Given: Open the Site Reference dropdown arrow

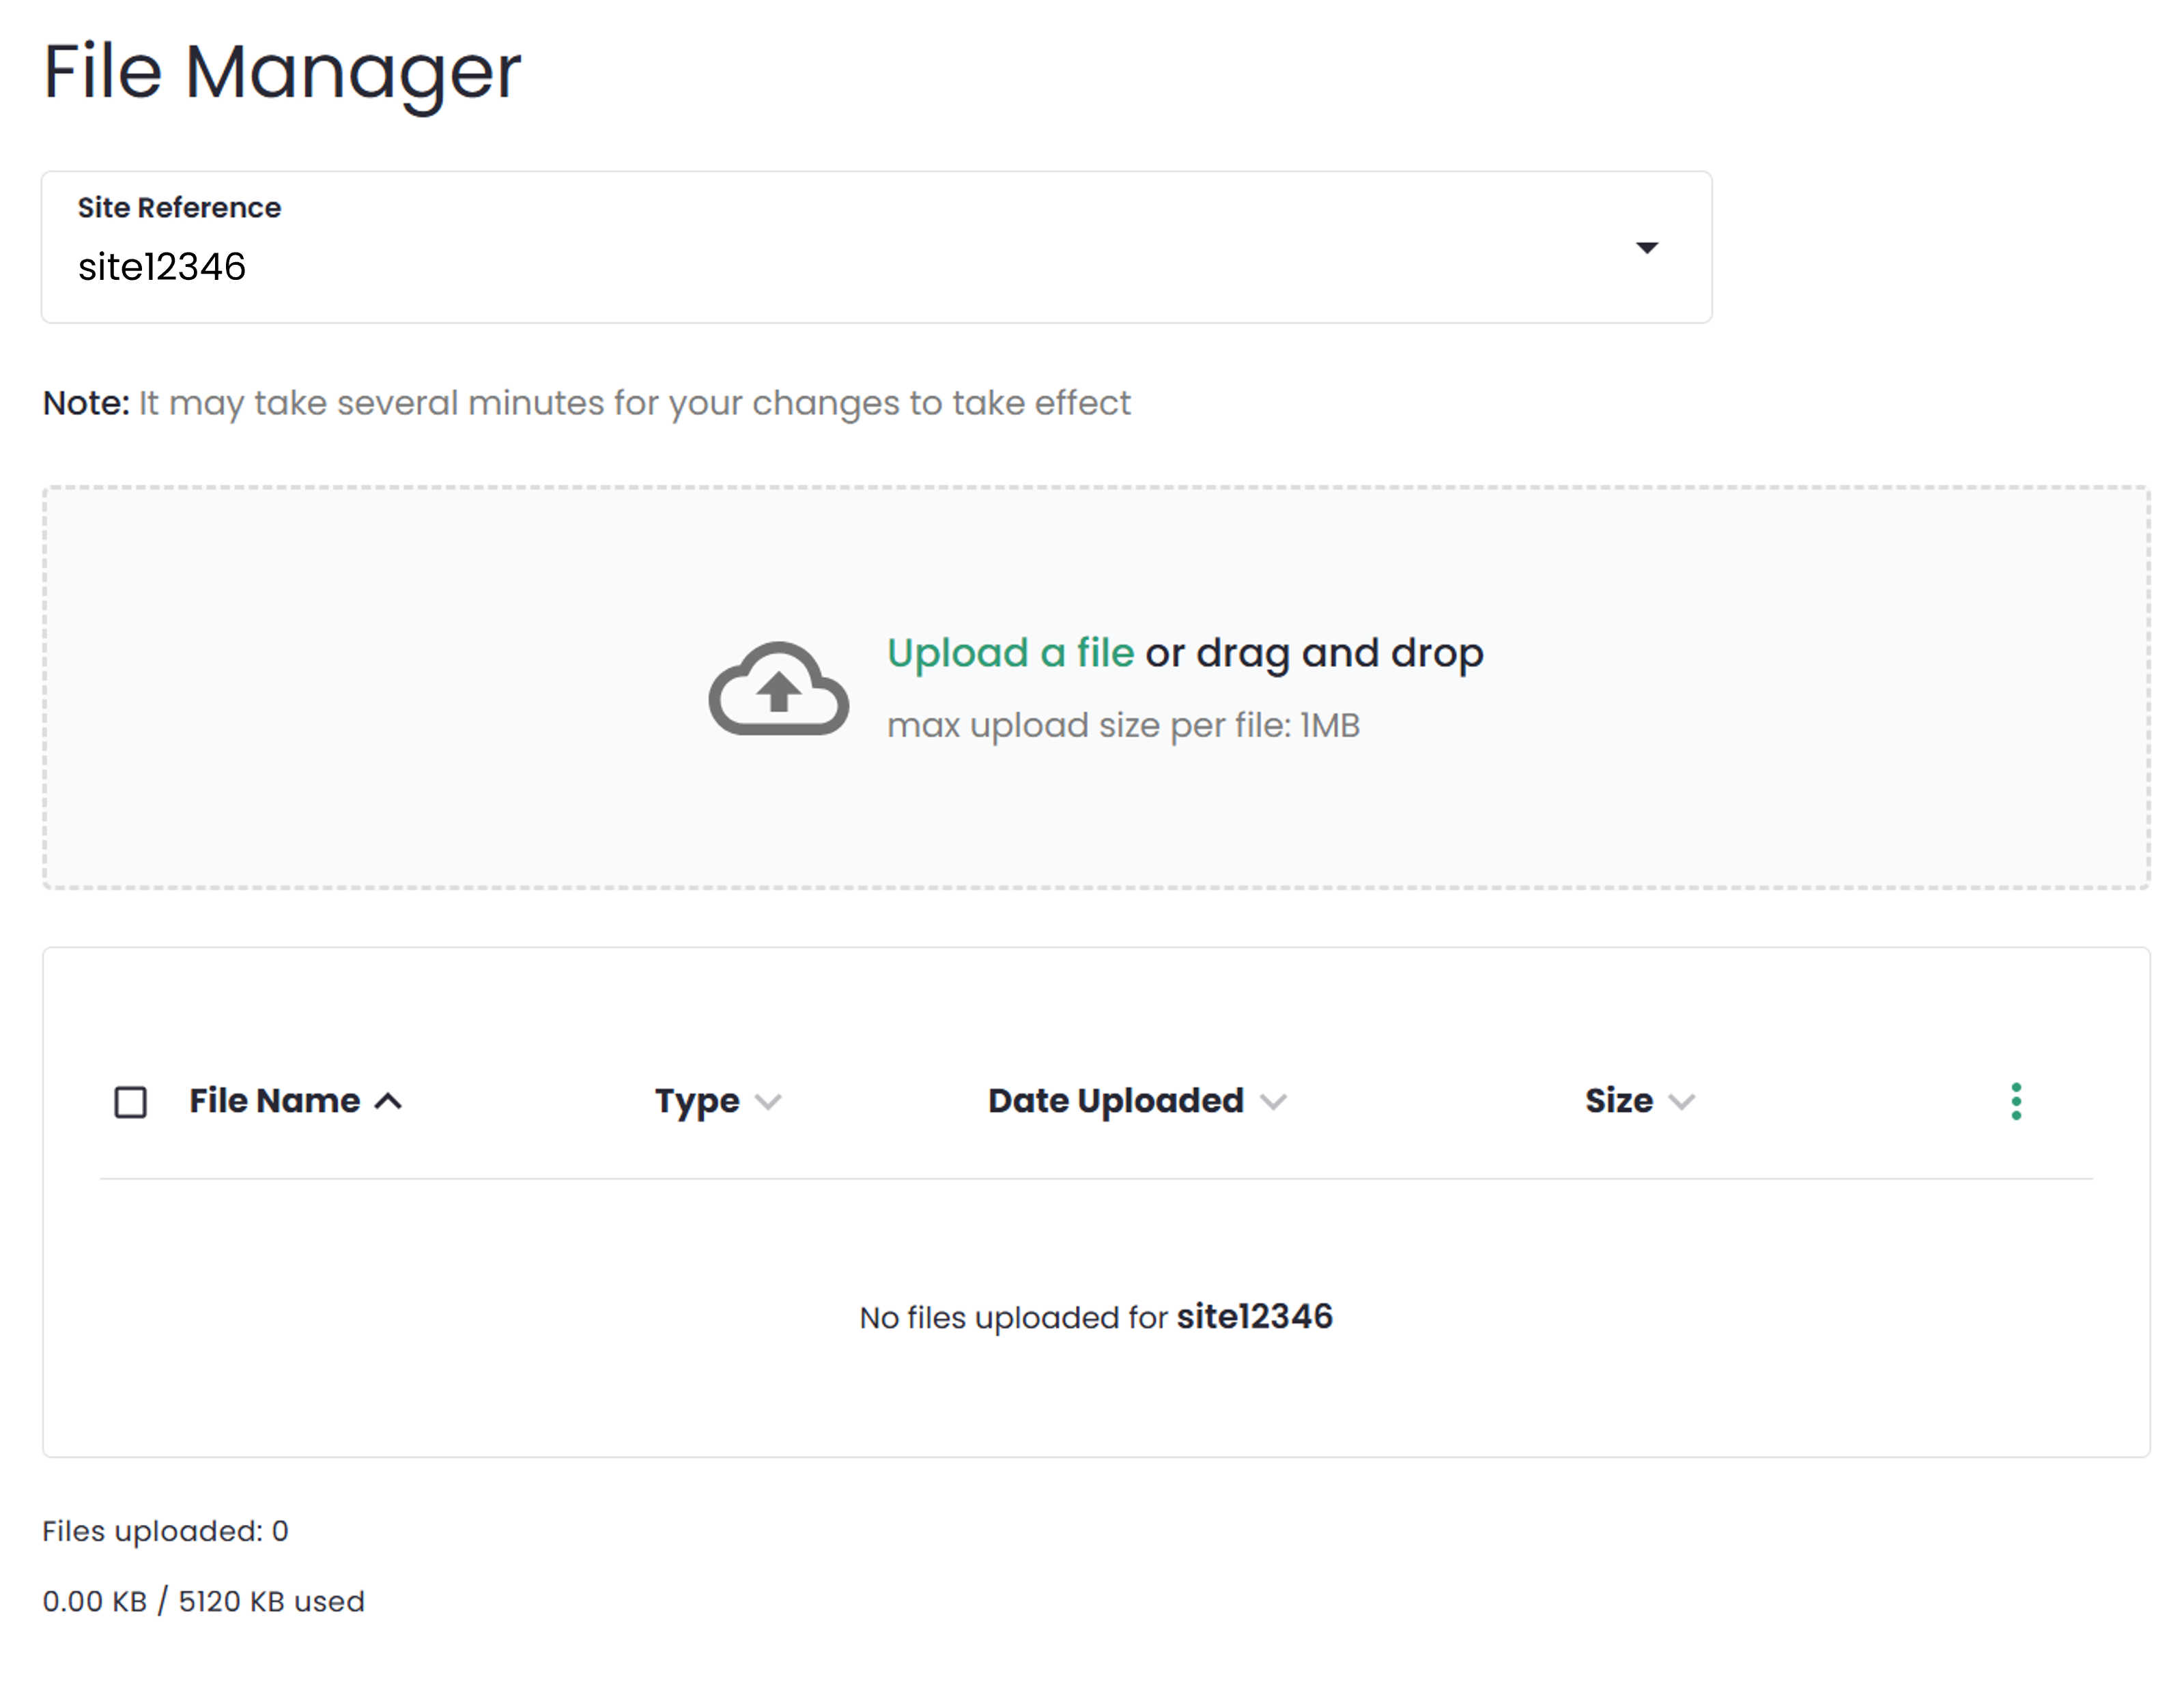Looking at the screenshot, I should pos(1646,247).
